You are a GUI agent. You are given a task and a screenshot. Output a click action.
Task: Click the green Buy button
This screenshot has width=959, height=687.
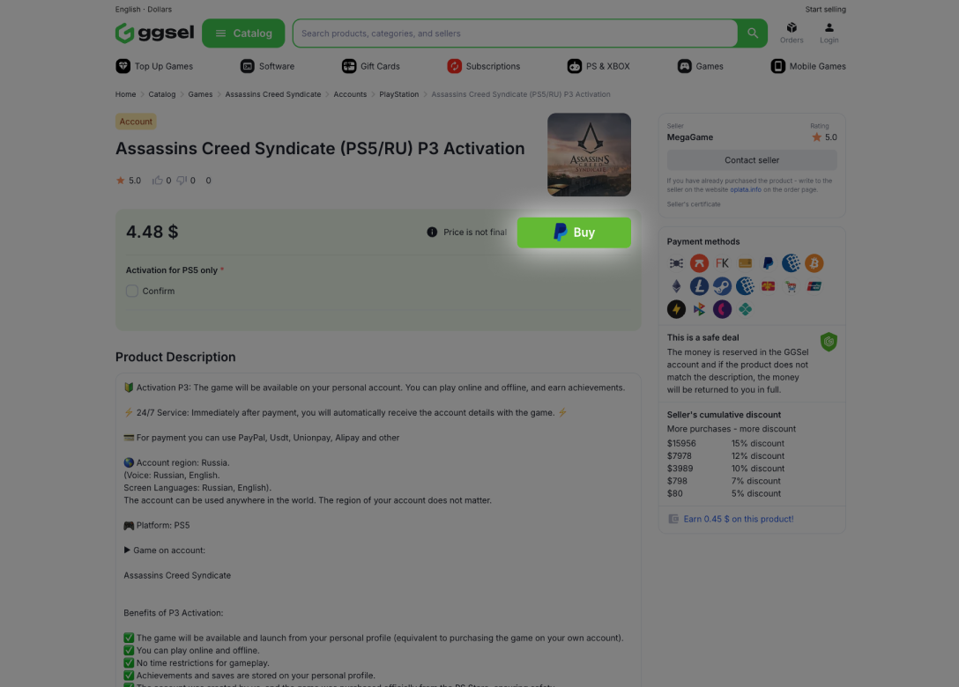[x=574, y=233]
